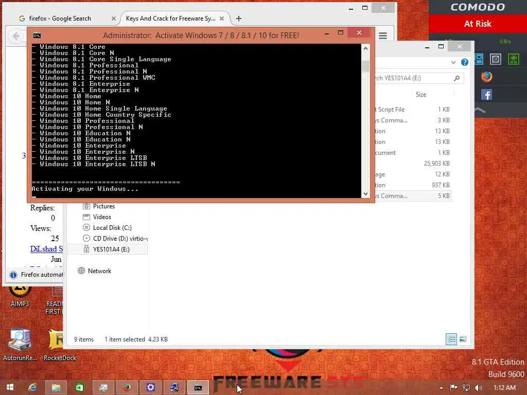Click the command prompt title bar icon

37,35
